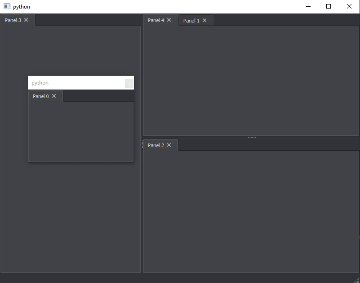This screenshot has width=360, height=283.
Task: Switch to the Panel 1 tab
Action: (192, 20)
